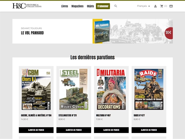The width and height of the screenshot is (185, 139).
Task: Click the S'abonner button
Action: (x=103, y=6)
